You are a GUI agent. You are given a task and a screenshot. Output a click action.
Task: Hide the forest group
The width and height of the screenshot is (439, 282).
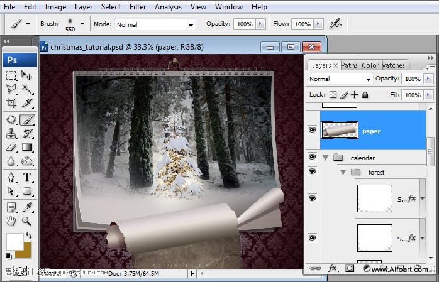(312, 171)
